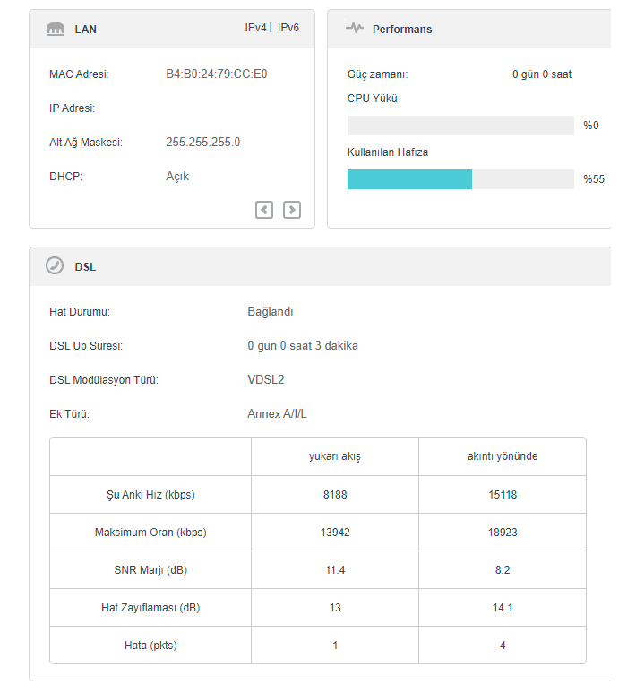This screenshot has height=685, width=636.
Task: Click the LAN port icon
Action: (x=56, y=30)
